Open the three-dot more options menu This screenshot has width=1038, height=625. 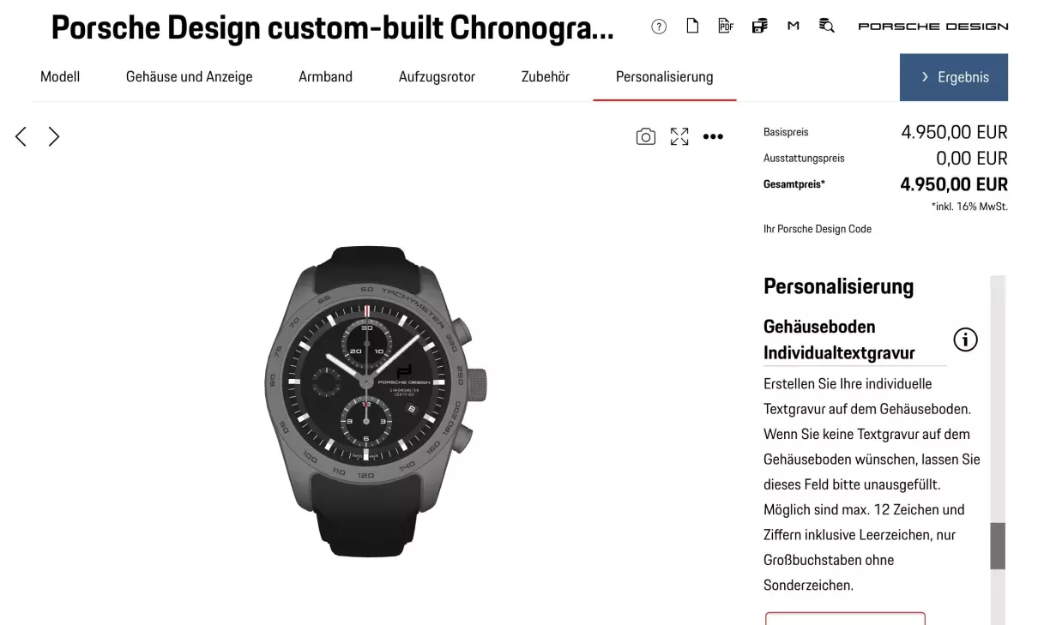[713, 136]
